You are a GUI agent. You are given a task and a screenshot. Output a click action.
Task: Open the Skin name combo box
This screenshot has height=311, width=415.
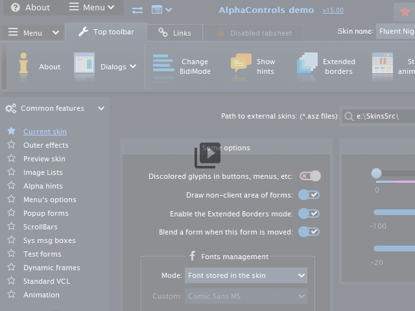point(396,31)
